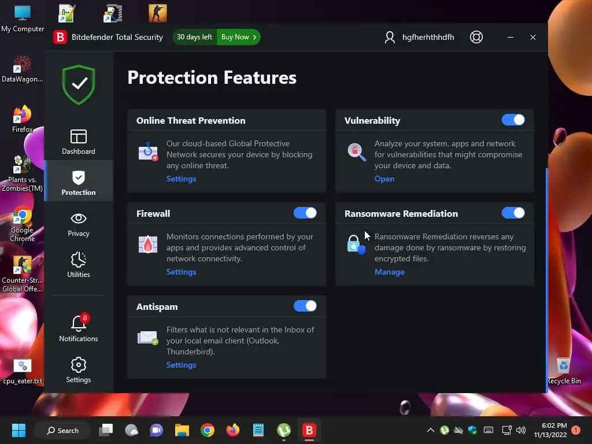The width and height of the screenshot is (592, 444).
Task: Open Antispam Settings link
Action: [181, 365]
